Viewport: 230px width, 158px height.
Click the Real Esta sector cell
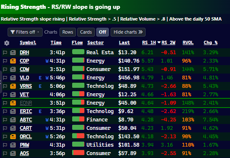(x=100, y=53)
